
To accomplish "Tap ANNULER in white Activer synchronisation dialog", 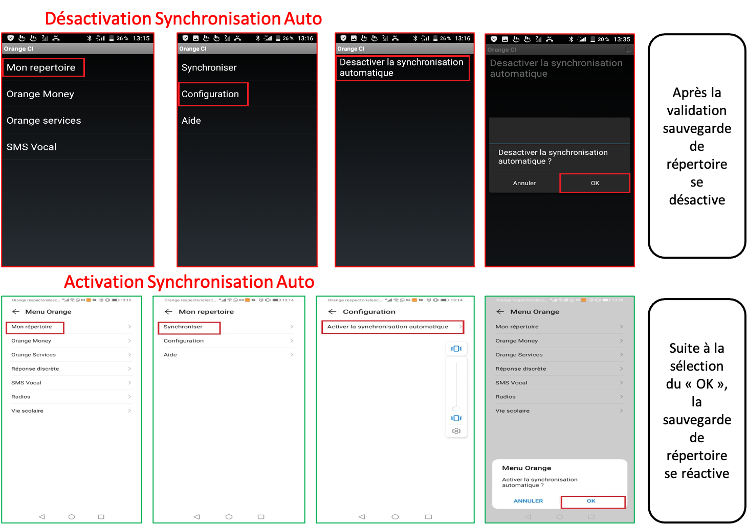I will coord(528,501).
